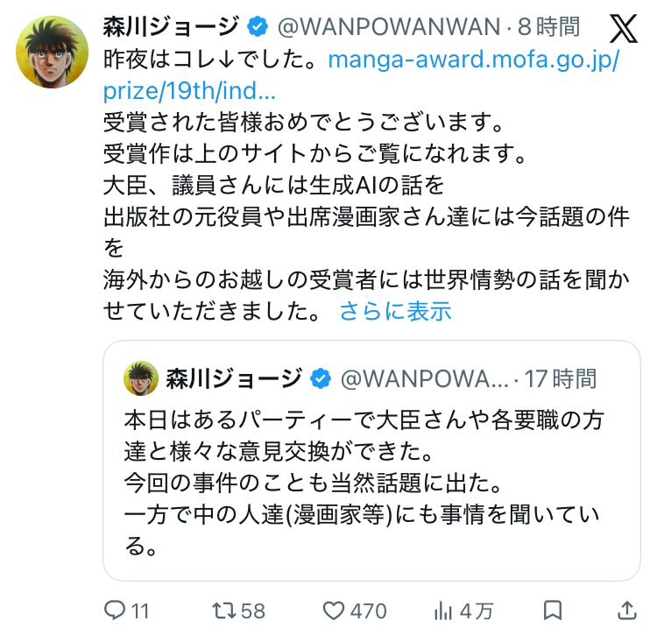Image resolution: width=657 pixels, height=635 pixels.
Task: Open the quoted tweet text body
Action: (364, 483)
